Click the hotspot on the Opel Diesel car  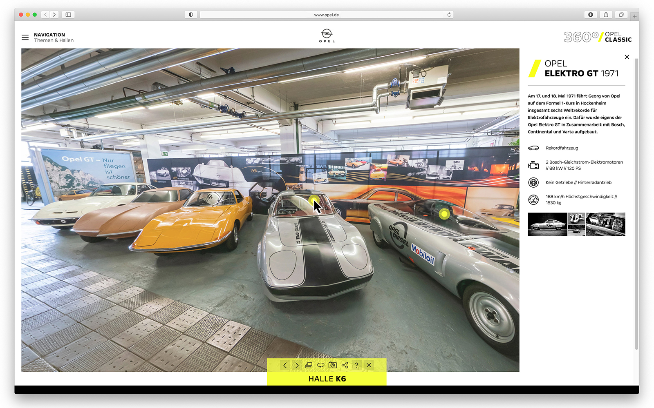(444, 214)
